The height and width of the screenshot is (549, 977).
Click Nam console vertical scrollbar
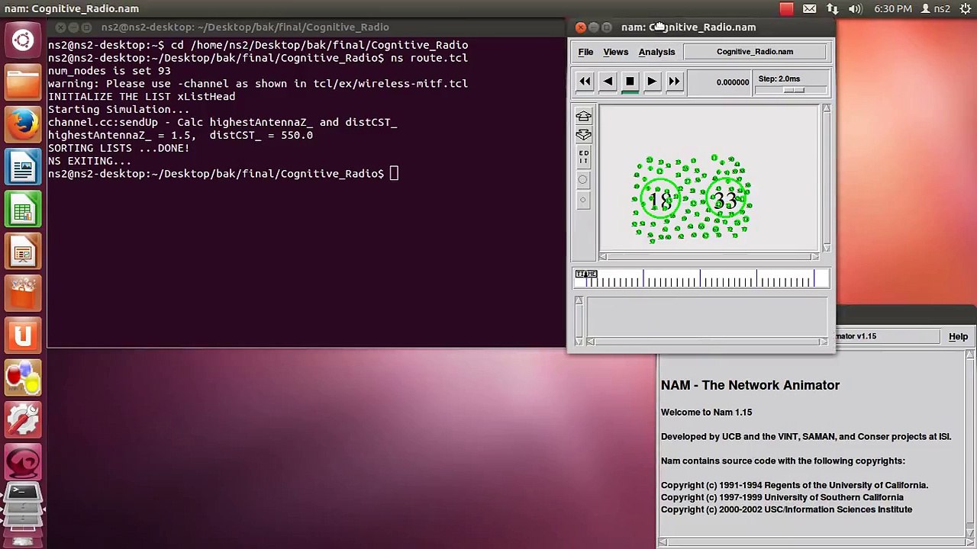pos(970,442)
